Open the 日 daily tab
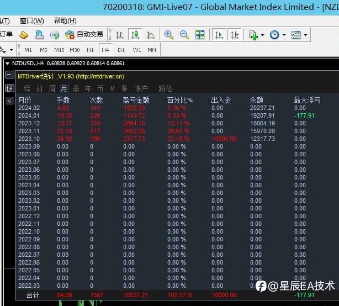This screenshot has height=306, width=339. [39, 88]
